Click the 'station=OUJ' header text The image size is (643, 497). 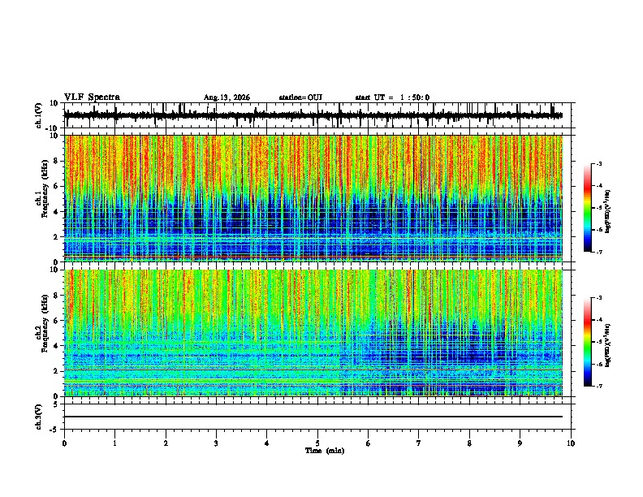[x=300, y=97]
